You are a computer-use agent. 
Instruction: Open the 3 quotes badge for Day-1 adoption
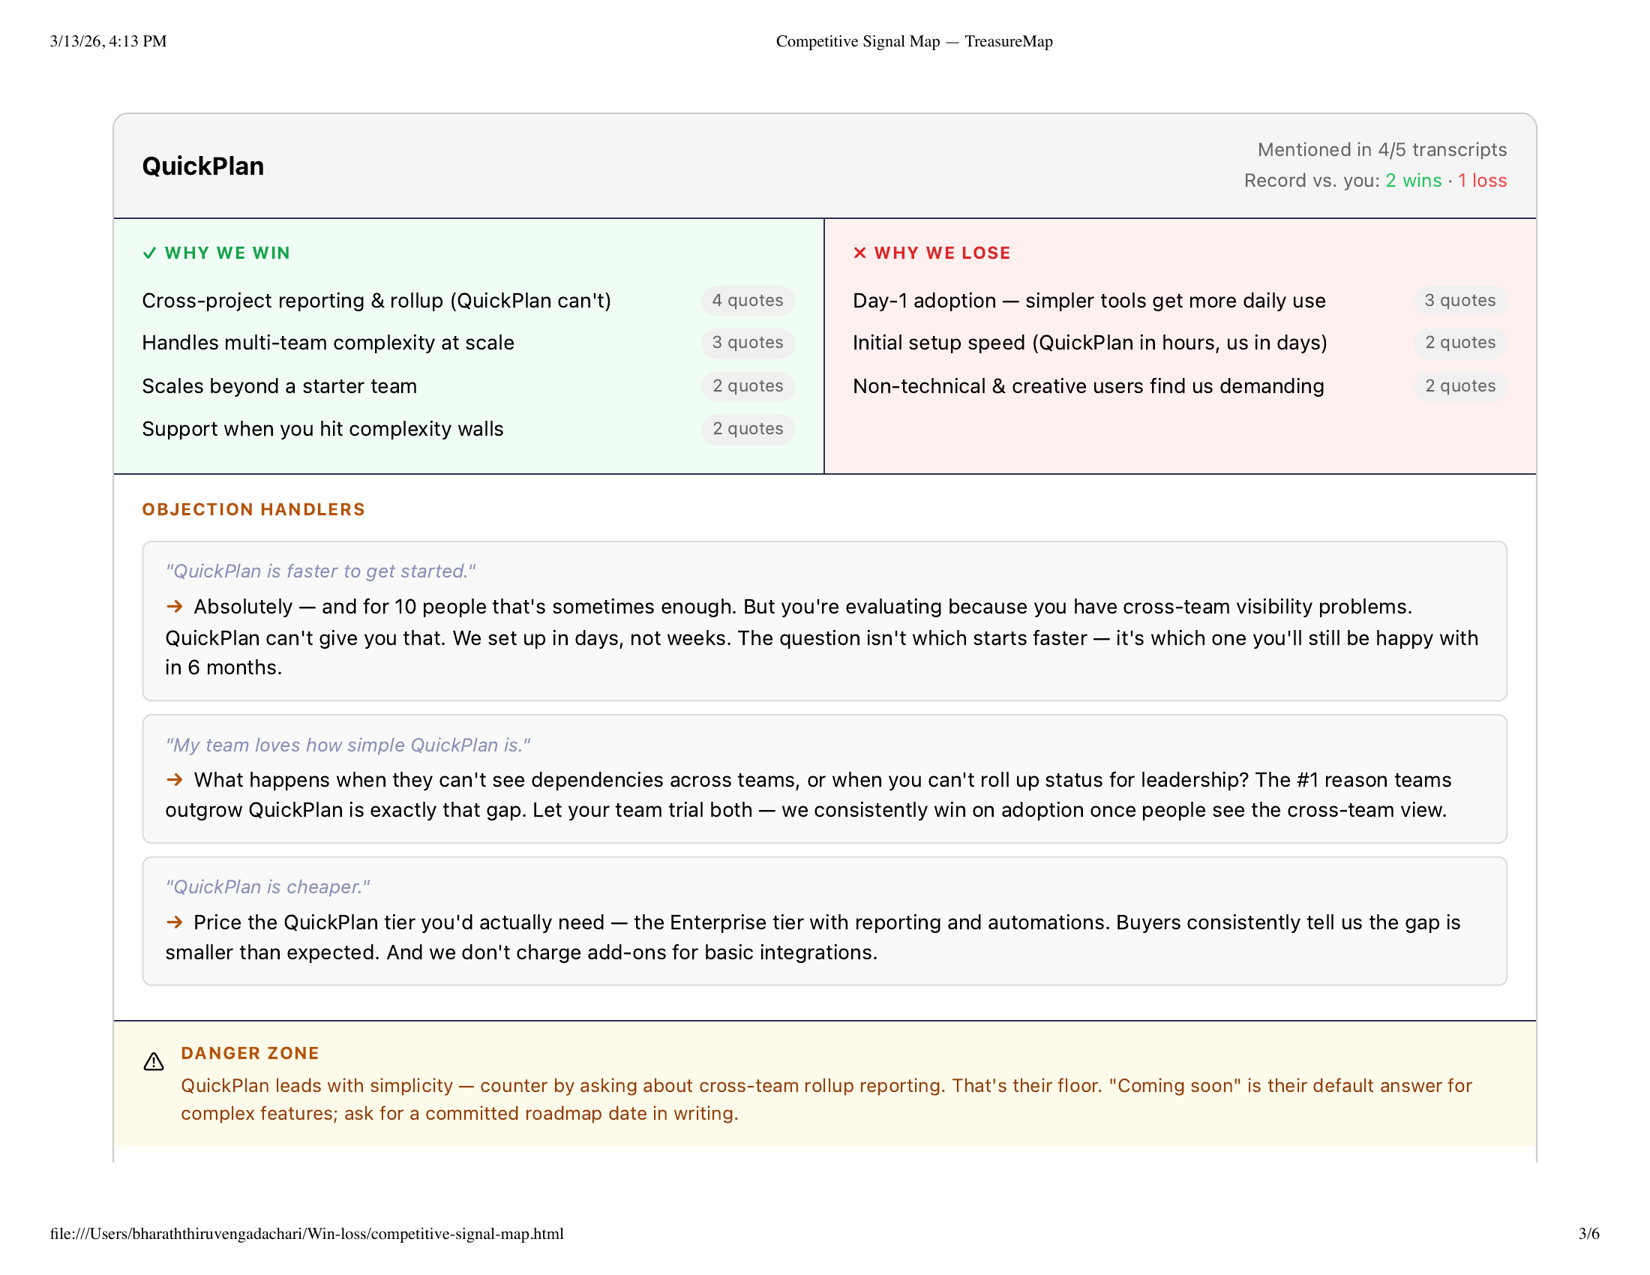1459,301
